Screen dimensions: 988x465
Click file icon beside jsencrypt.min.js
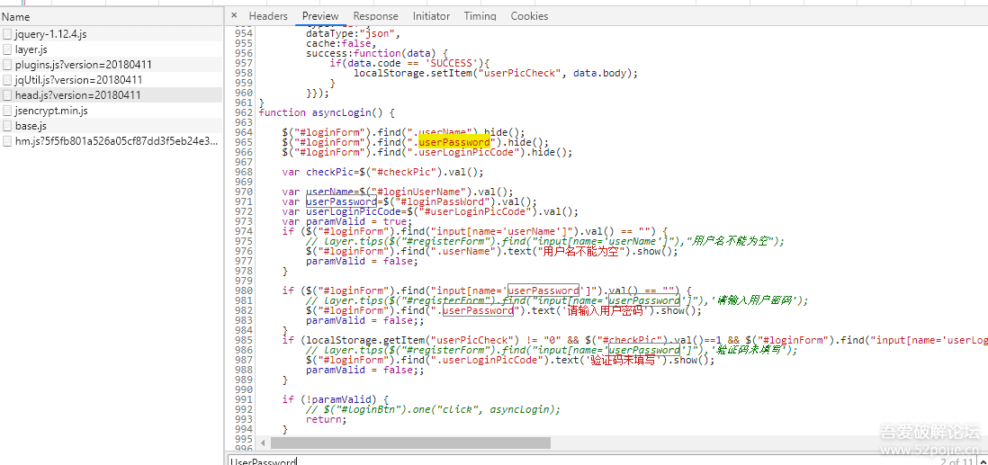coord(7,111)
